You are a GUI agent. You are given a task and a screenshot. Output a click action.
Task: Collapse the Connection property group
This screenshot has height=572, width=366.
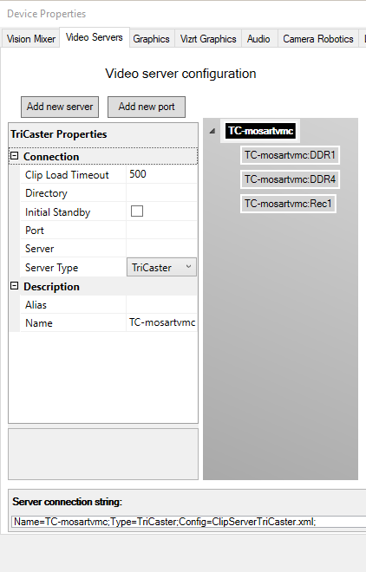[x=14, y=156]
